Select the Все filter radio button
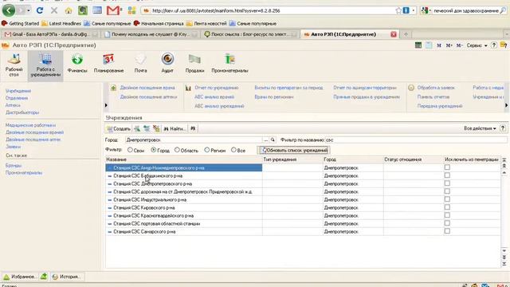 click(x=233, y=150)
